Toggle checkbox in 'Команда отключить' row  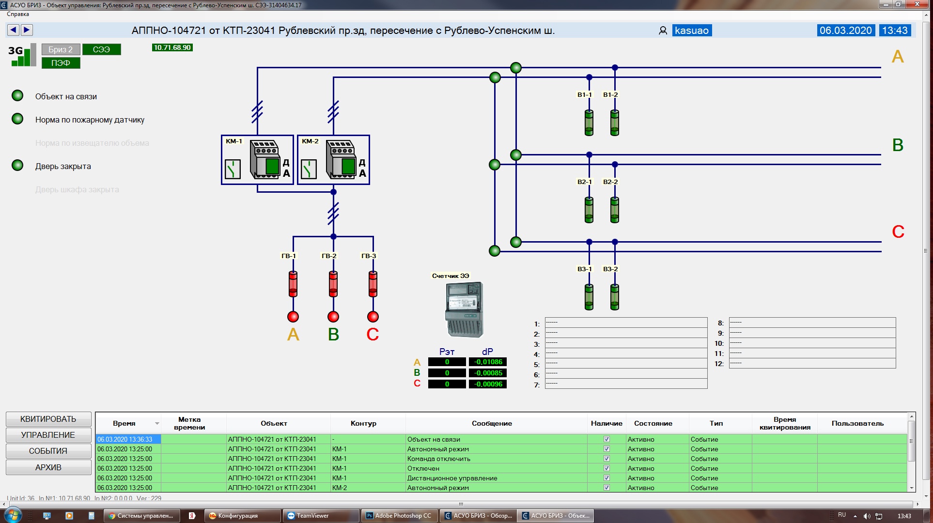606,459
